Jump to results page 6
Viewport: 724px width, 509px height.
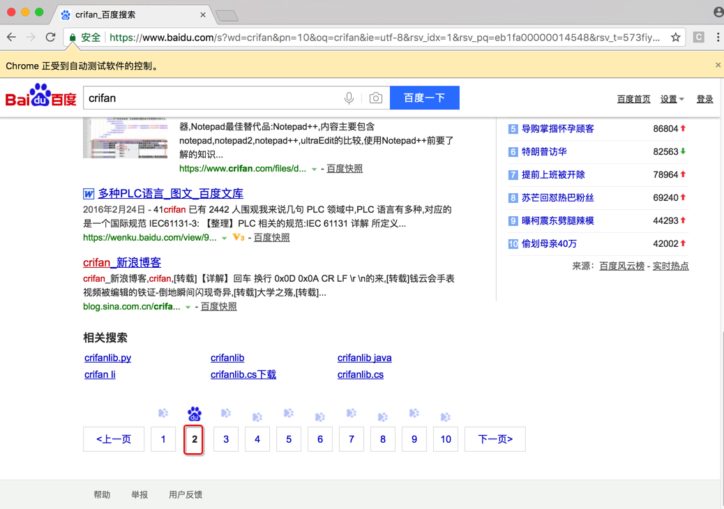click(x=320, y=439)
